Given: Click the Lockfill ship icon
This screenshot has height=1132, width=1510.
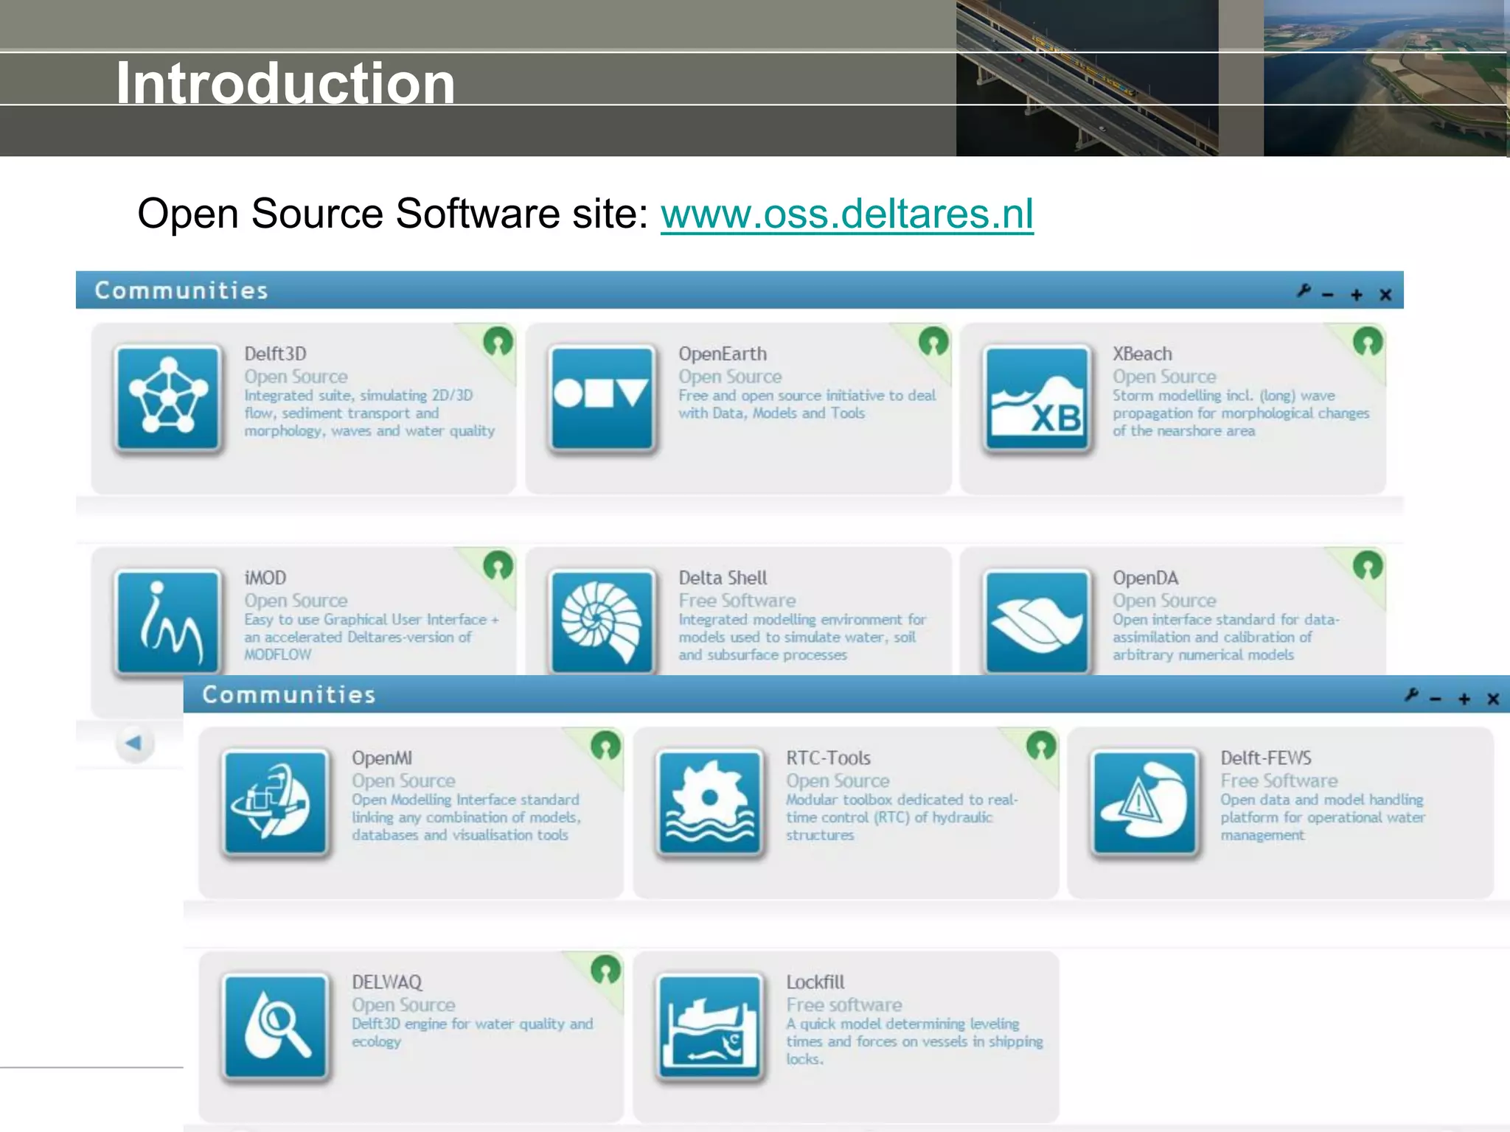Looking at the screenshot, I should pos(710,1027).
